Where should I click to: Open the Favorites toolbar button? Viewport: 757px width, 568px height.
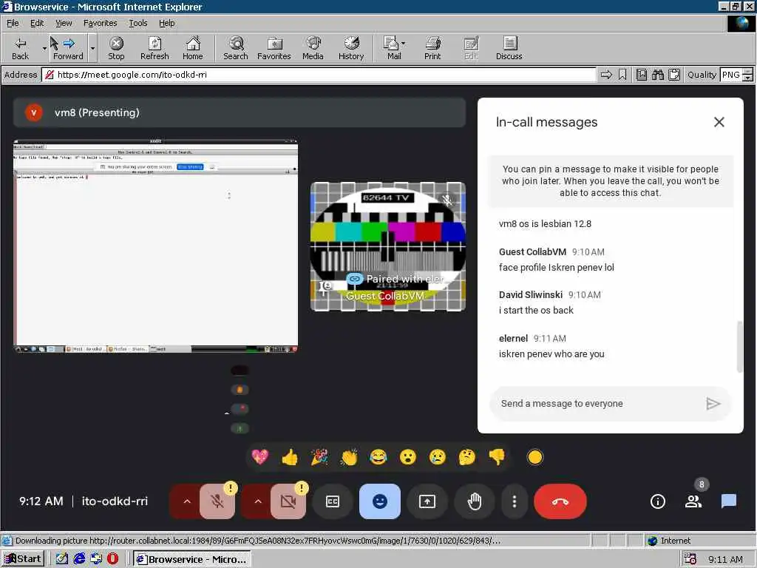274,48
